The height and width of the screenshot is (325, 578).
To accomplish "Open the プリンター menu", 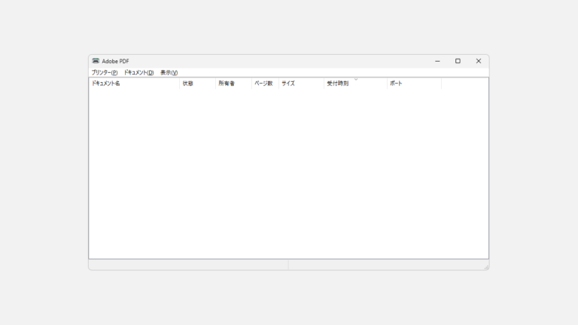I will 105,73.
